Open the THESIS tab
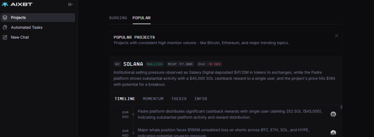 (x=179, y=99)
